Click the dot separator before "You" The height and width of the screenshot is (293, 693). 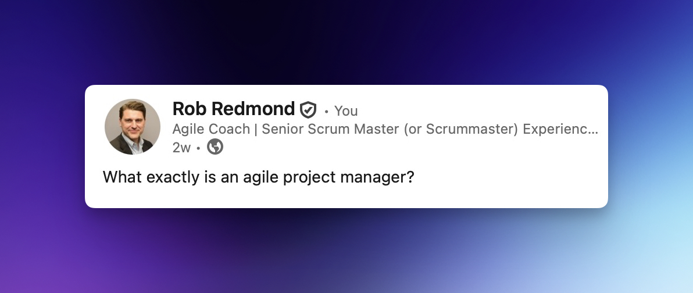(x=327, y=111)
